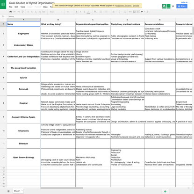Click the vertical scrollbar thumb

tap(193, 30)
